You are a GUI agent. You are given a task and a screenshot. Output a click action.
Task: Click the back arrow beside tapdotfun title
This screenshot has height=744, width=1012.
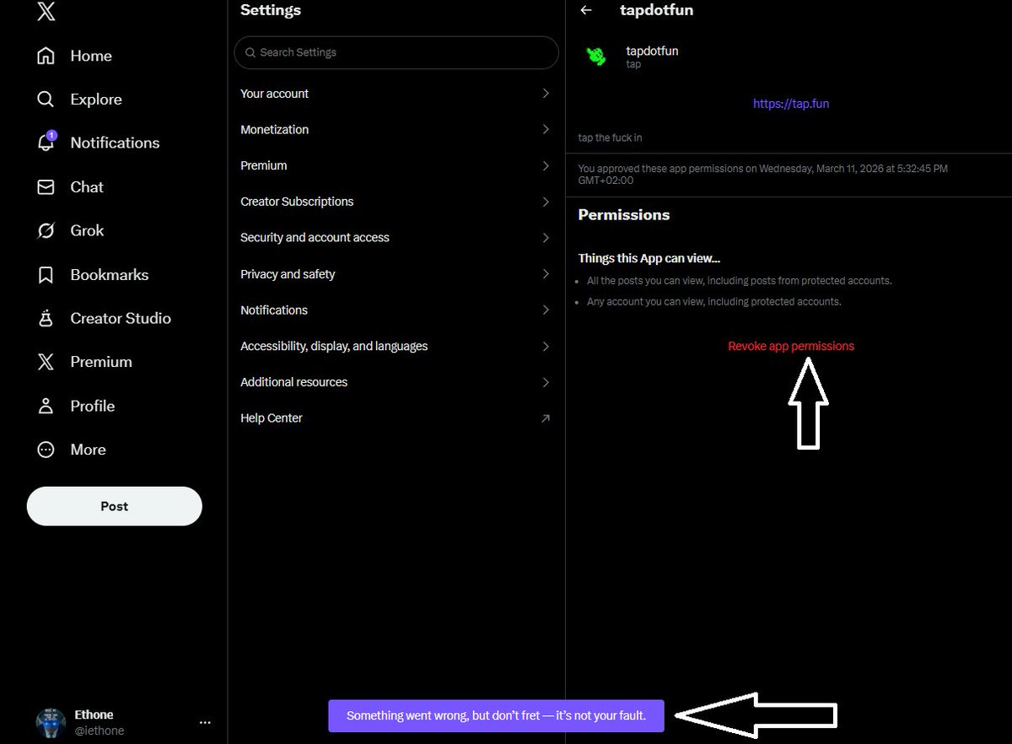tap(586, 10)
